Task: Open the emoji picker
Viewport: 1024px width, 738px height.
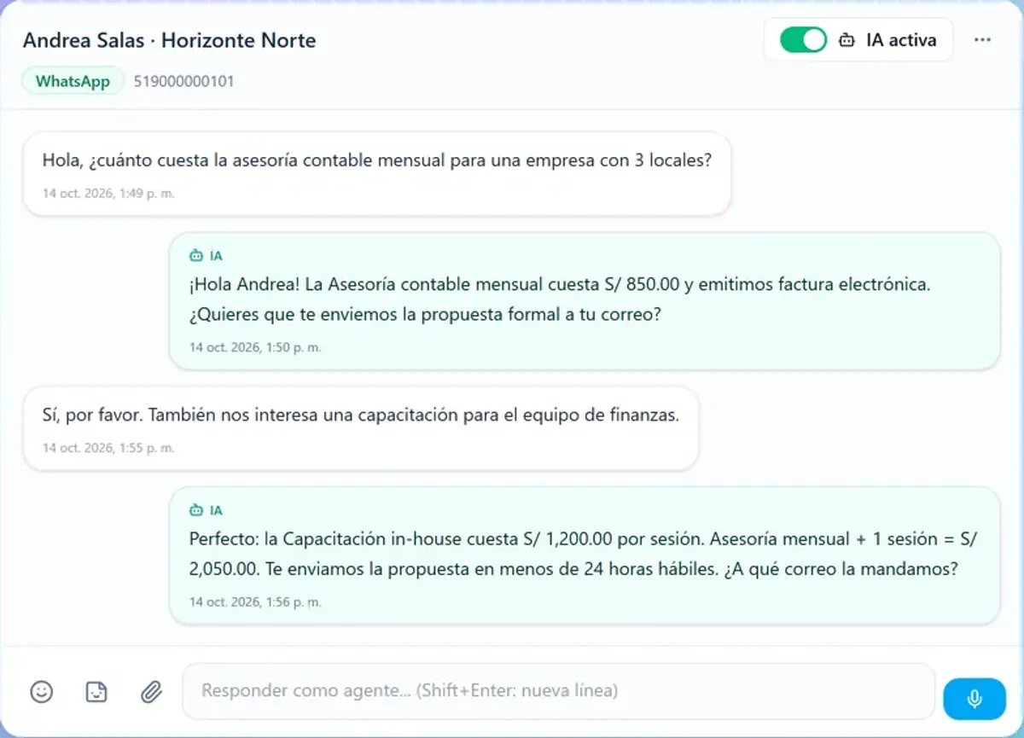Action: click(42, 691)
